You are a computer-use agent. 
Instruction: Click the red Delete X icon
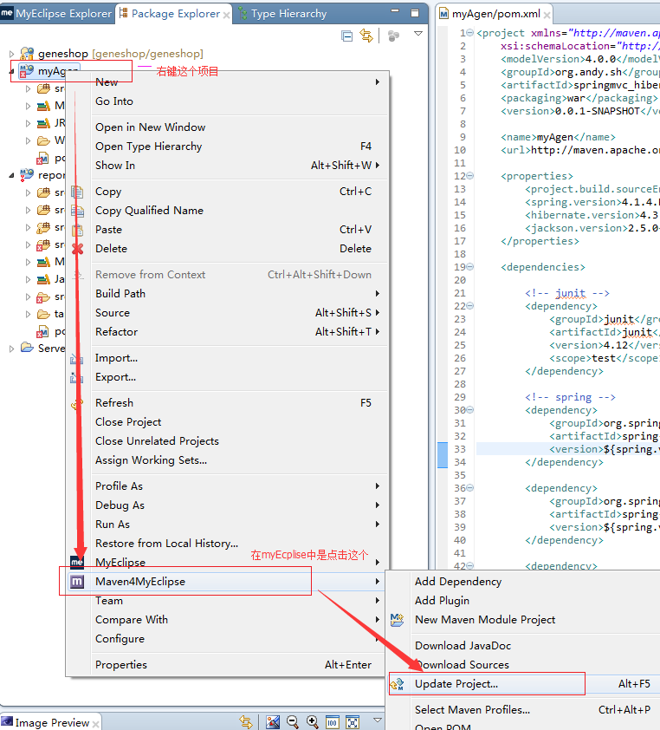pos(77,249)
